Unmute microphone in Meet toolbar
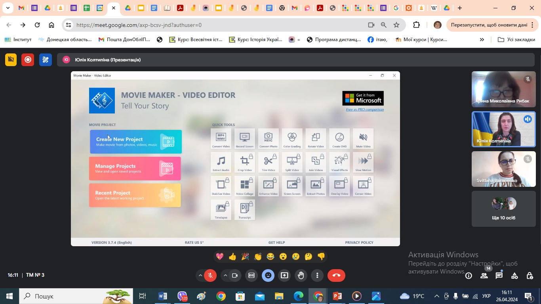The height and width of the screenshot is (304, 541). pyautogui.click(x=210, y=275)
